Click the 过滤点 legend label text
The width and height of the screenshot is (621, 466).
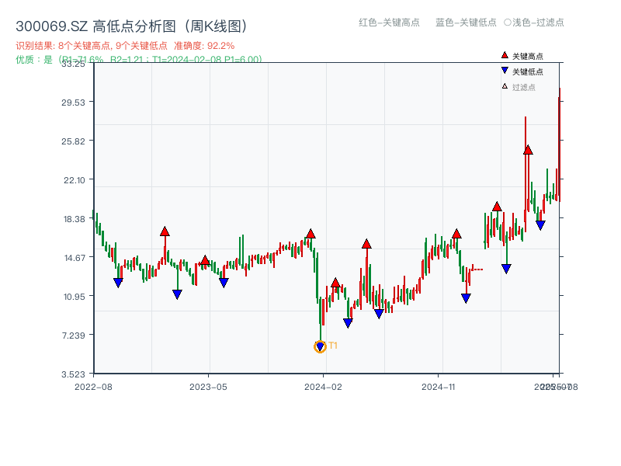click(x=523, y=87)
